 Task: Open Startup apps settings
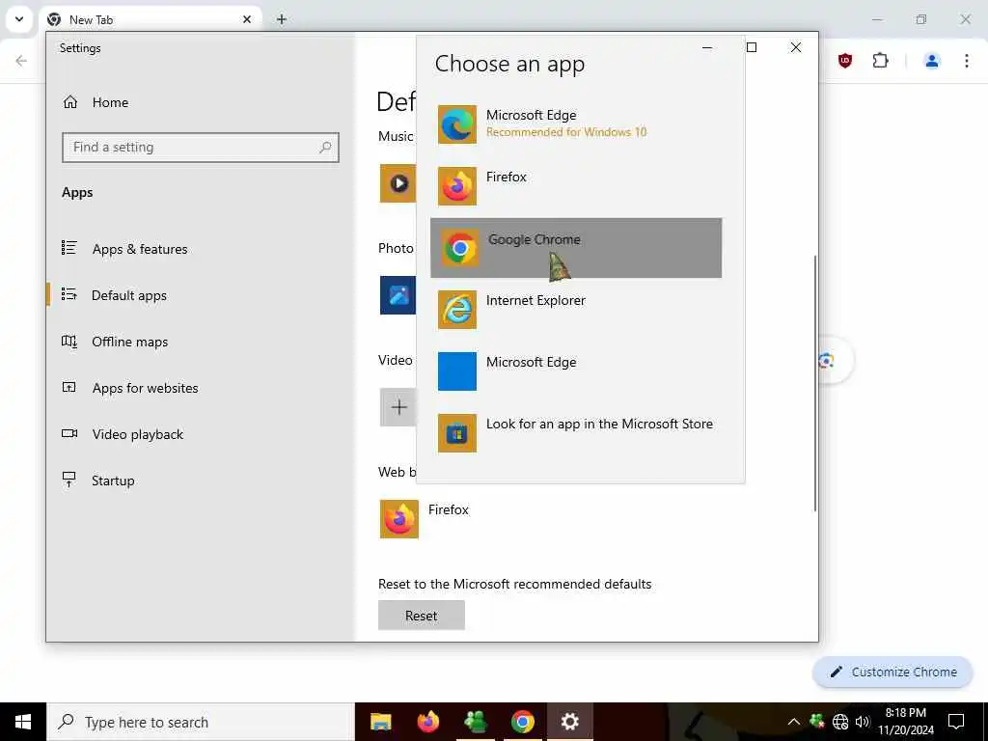tap(201, 480)
